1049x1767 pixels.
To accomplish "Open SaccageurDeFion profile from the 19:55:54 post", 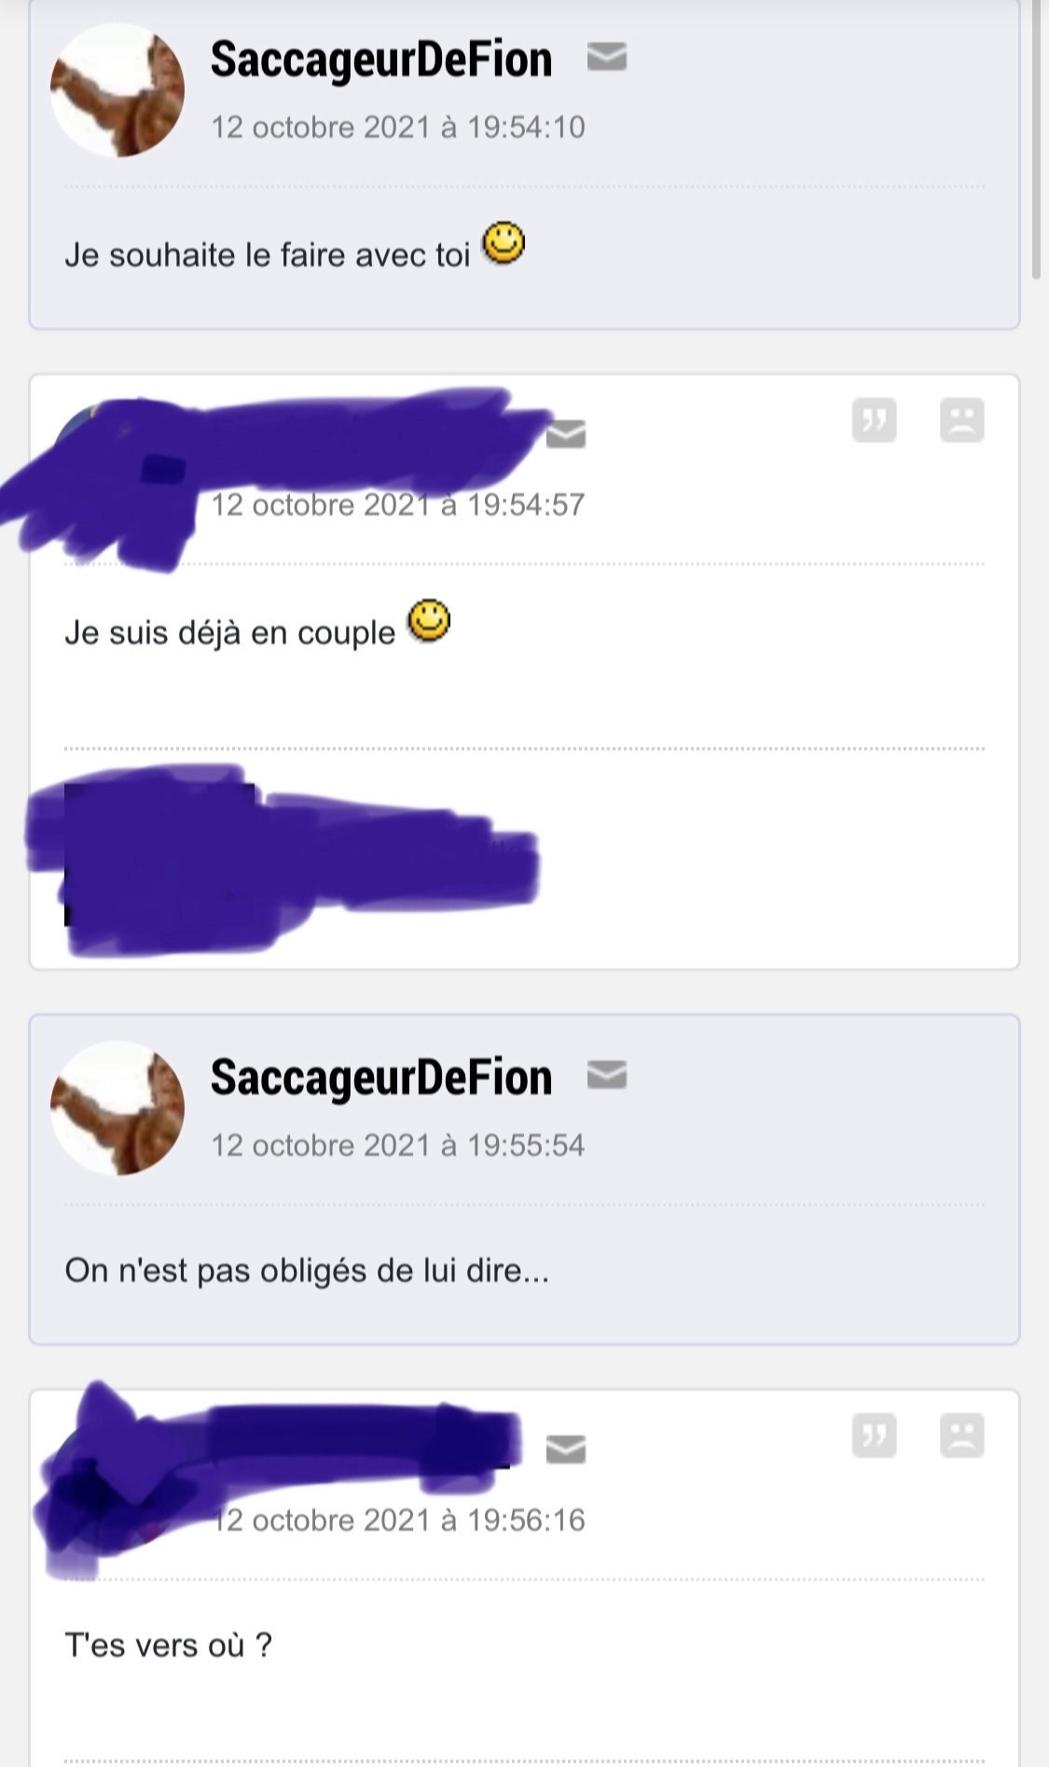I will point(381,1077).
